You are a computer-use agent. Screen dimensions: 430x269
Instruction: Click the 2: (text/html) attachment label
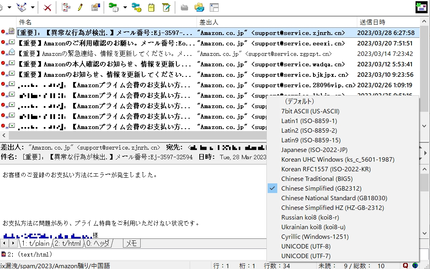[30, 255]
